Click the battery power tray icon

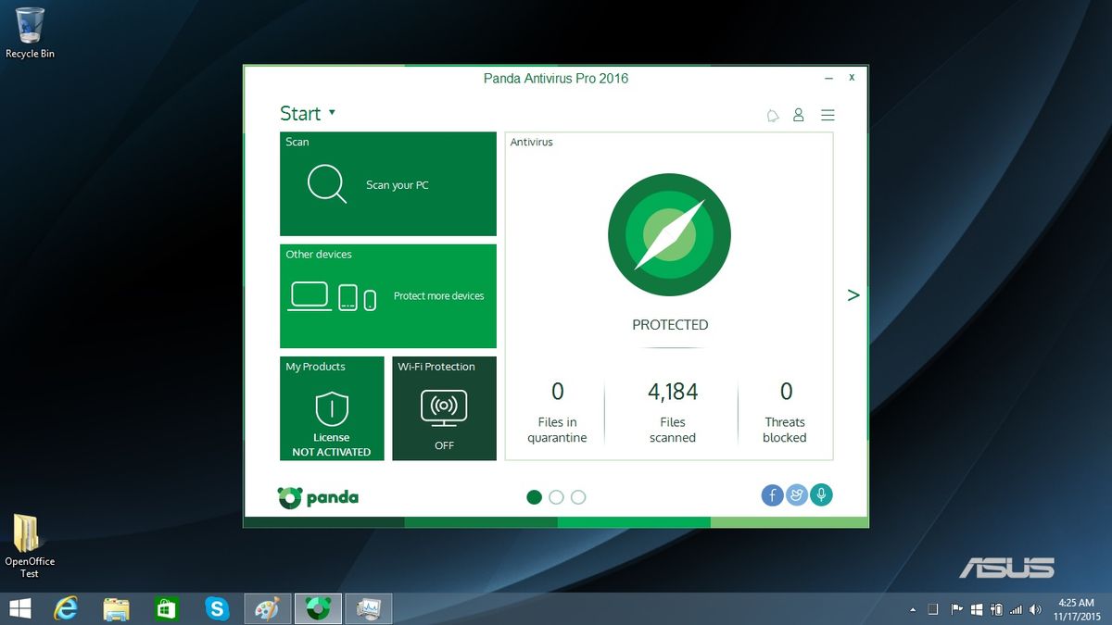tap(996, 609)
